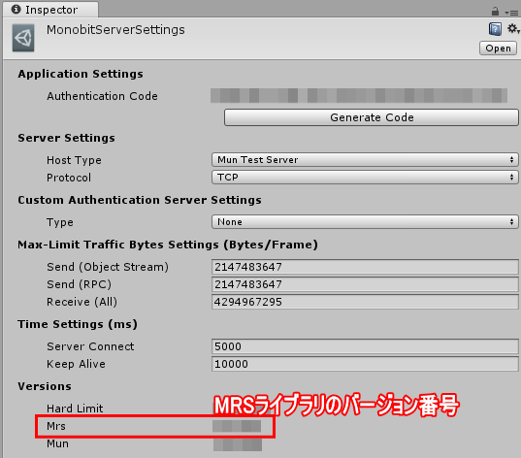The image size is (521, 458).
Task: Click the Hard Limit label
Action: pos(75,409)
